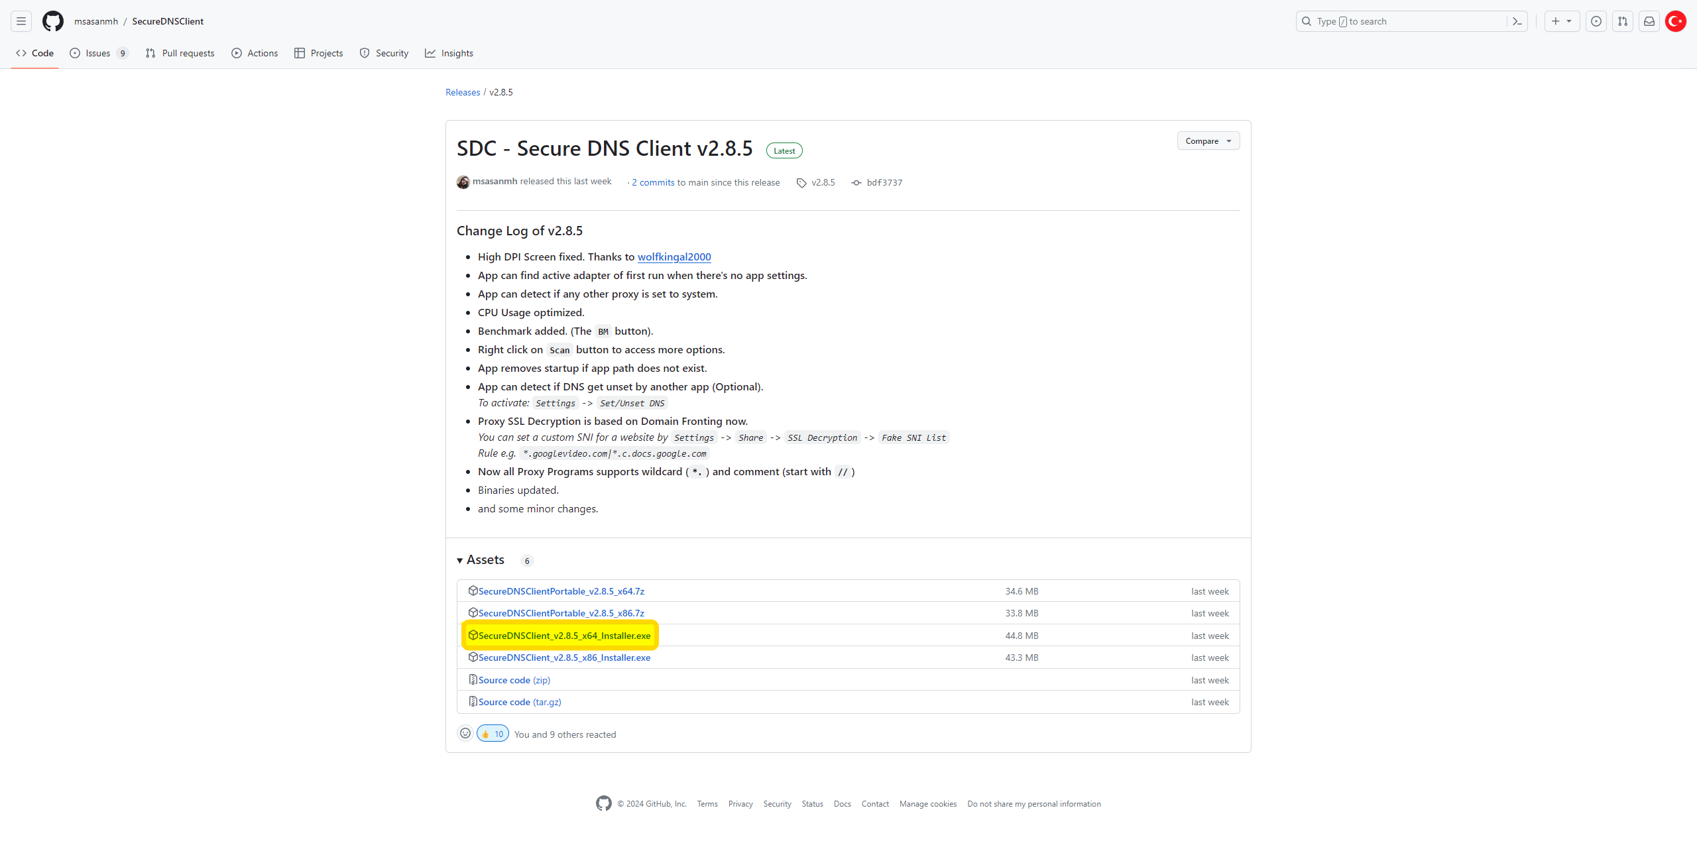Open the issues icon in header
Screen dimensions: 1697x857
[1596, 21]
